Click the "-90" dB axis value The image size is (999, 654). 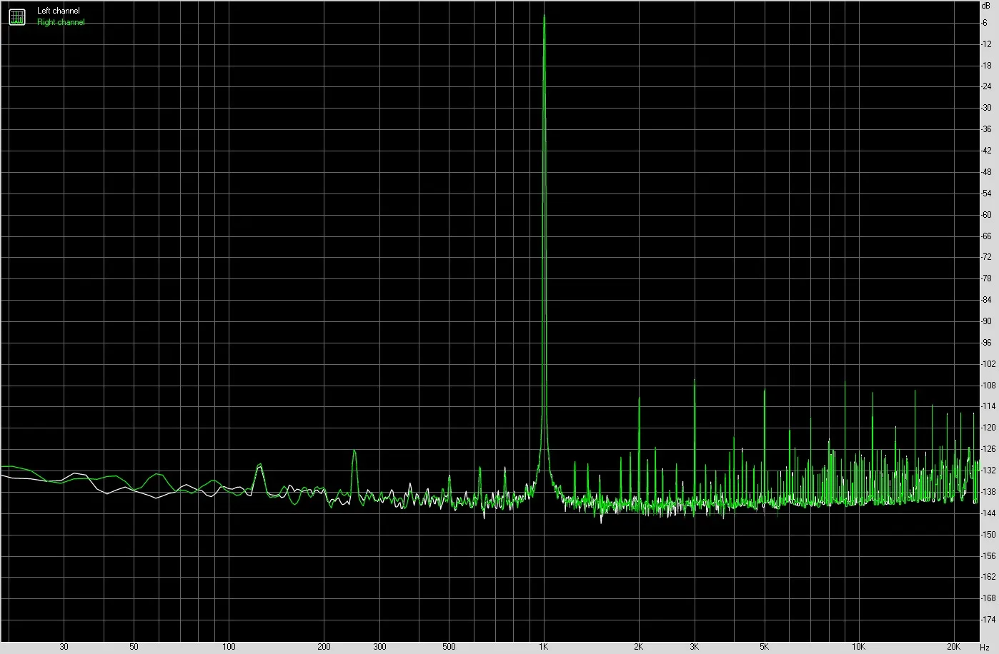click(x=986, y=321)
